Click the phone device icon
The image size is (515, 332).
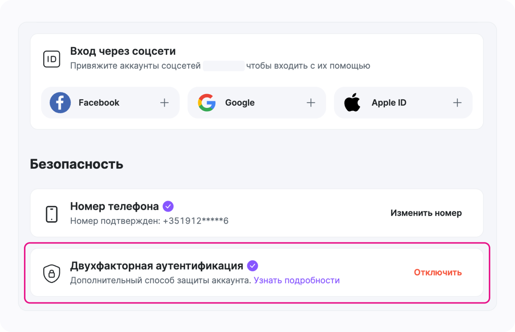pos(52,214)
